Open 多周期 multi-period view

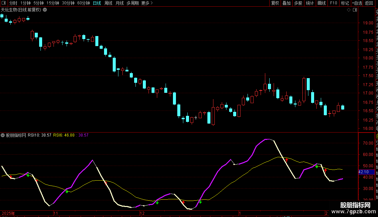pos(132,3)
